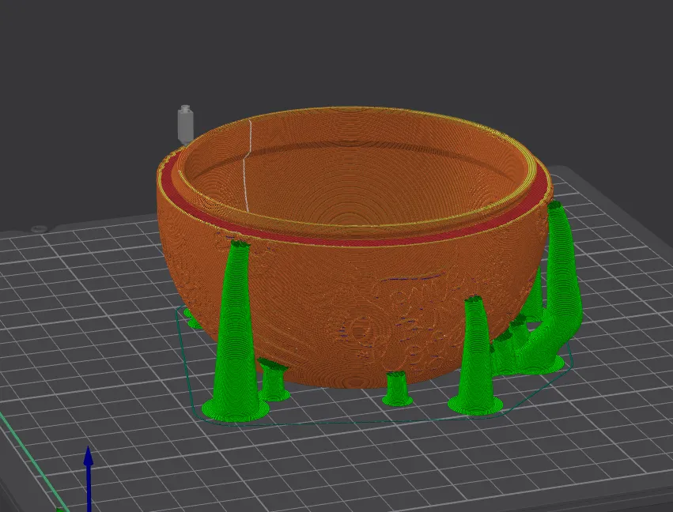This screenshot has width=673, height=512.
Task: Click the gray nozzle marker above the bowl
Action: 185,124
